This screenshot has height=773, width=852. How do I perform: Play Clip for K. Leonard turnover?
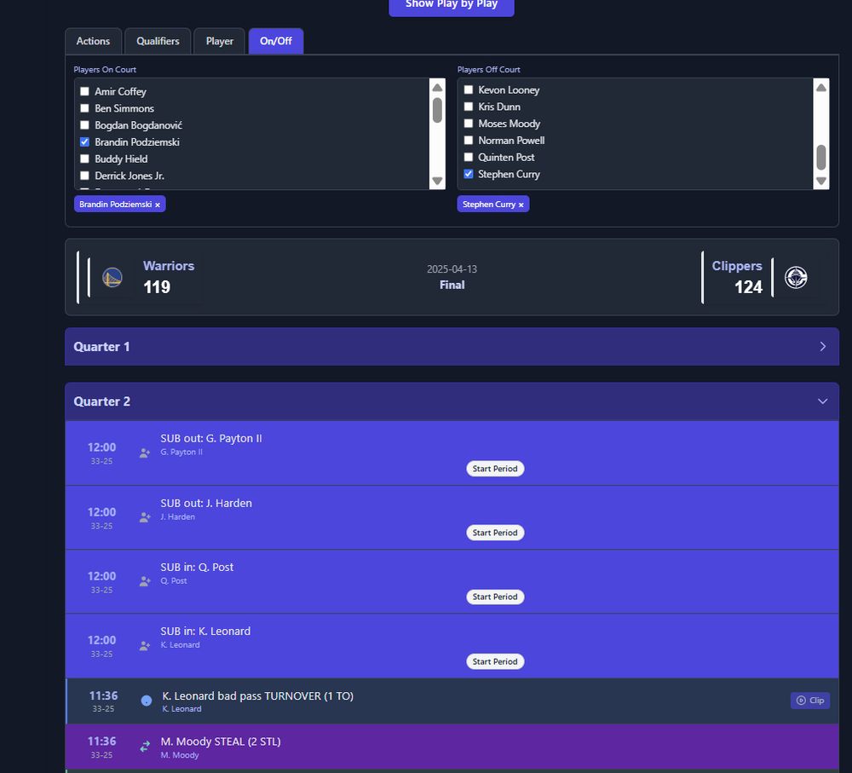(x=810, y=701)
